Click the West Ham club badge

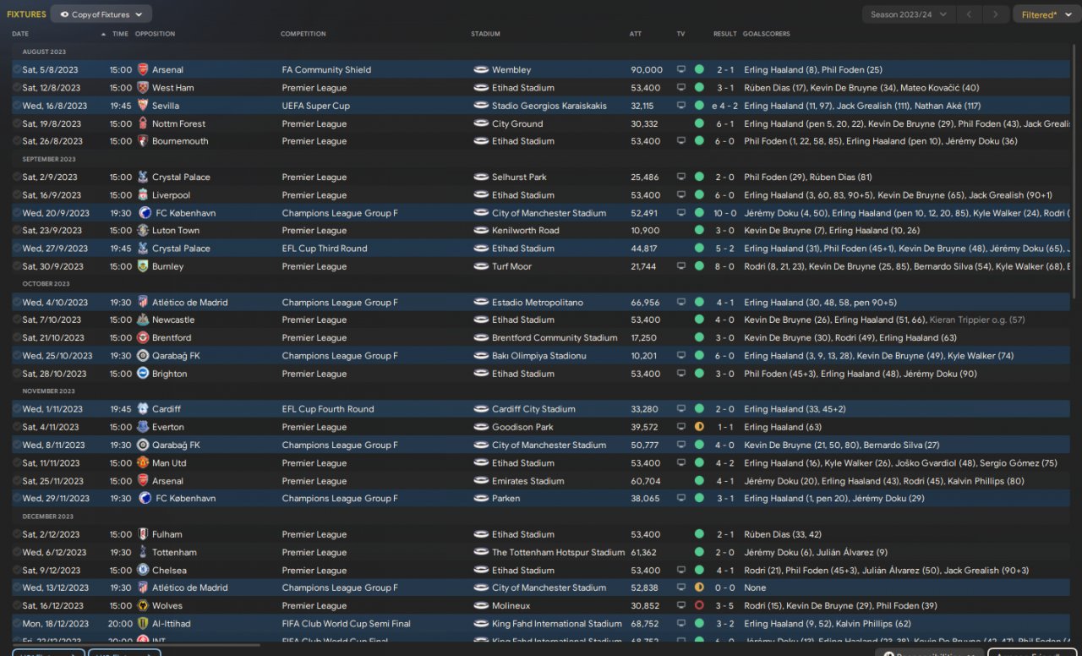click(x=143, y=88)
